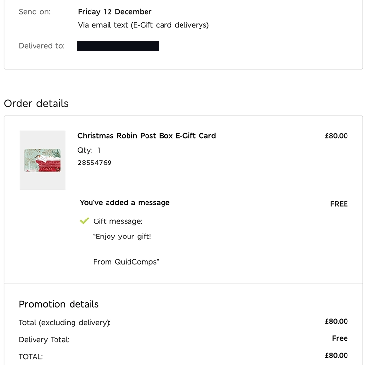Viewport: 365px width, 365px height.
Task: Click the "Via email text" delivery method line
Action: (x=143, y=25)
